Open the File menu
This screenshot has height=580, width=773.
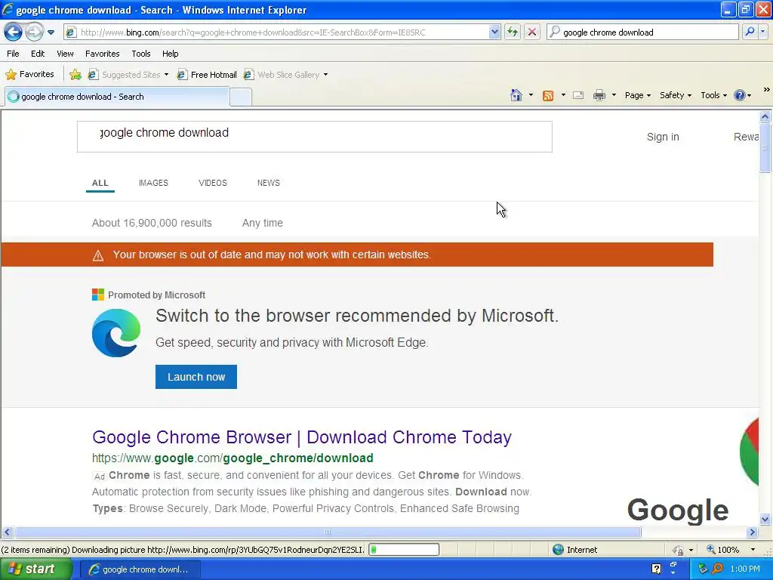[x=13, y=54]
